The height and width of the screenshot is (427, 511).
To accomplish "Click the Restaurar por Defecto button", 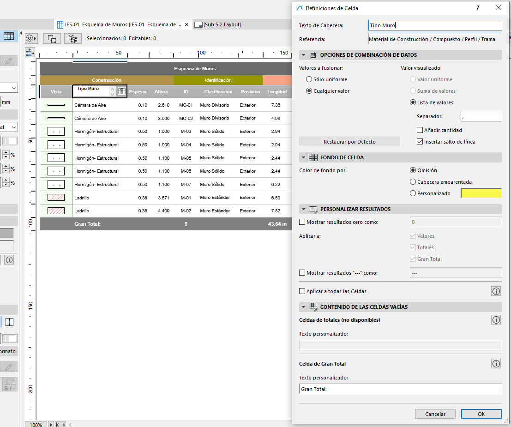I will click(349, 141).
